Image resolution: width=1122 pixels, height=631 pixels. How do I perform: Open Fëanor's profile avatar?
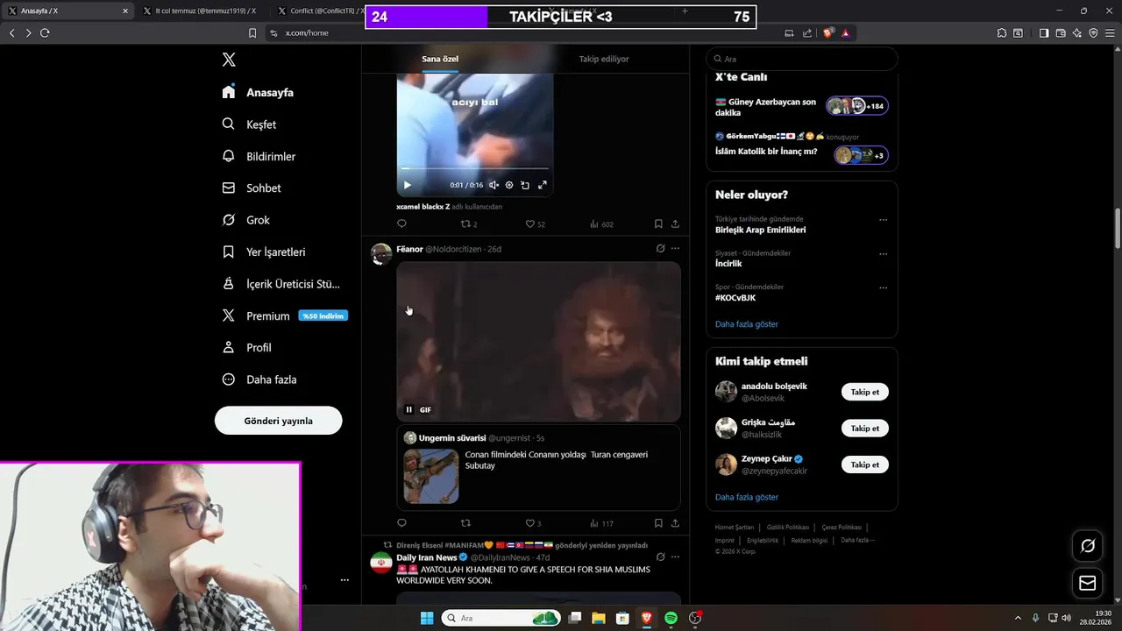[x=381, y=254]
